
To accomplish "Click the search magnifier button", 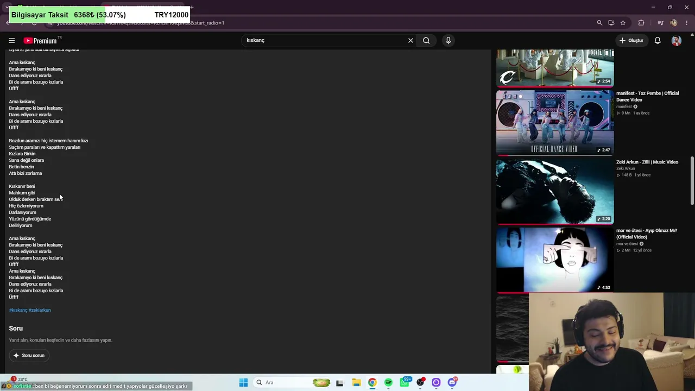I will [426, 40].
